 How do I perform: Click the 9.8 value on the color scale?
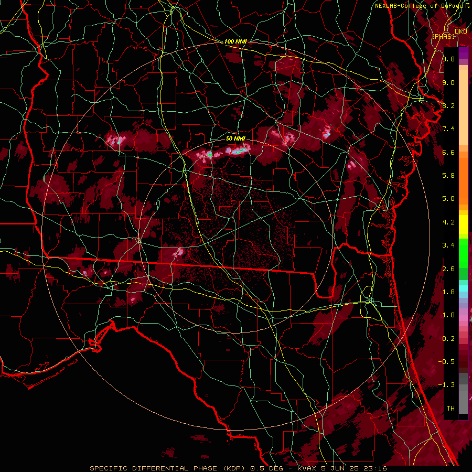pos(448,59)
